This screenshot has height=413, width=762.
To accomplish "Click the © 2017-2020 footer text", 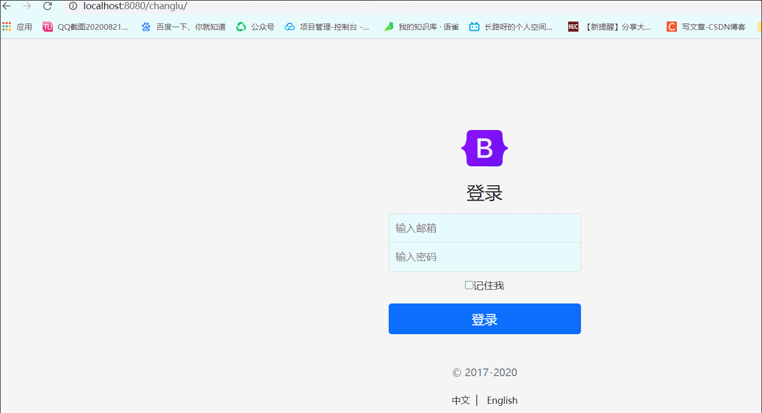I will tap(485, 373).
